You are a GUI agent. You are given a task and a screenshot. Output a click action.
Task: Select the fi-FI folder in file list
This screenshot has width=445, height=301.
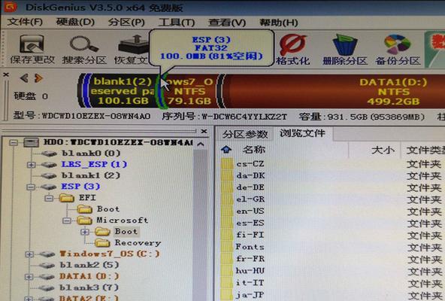[x=250, y=235]
